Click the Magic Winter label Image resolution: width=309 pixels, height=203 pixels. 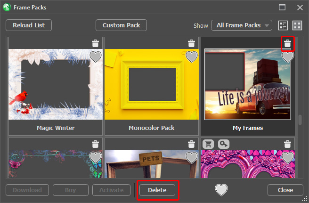pyautogui.click(x=56, y=128)
